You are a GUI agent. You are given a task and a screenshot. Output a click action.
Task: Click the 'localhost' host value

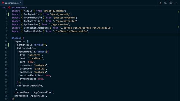tap(36, 58)
